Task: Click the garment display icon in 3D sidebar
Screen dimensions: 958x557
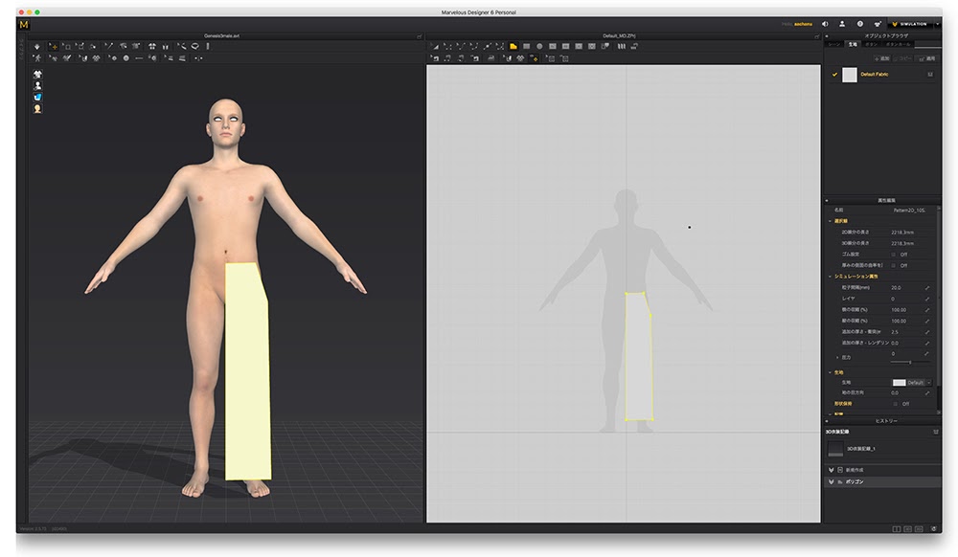Action: 37,74
